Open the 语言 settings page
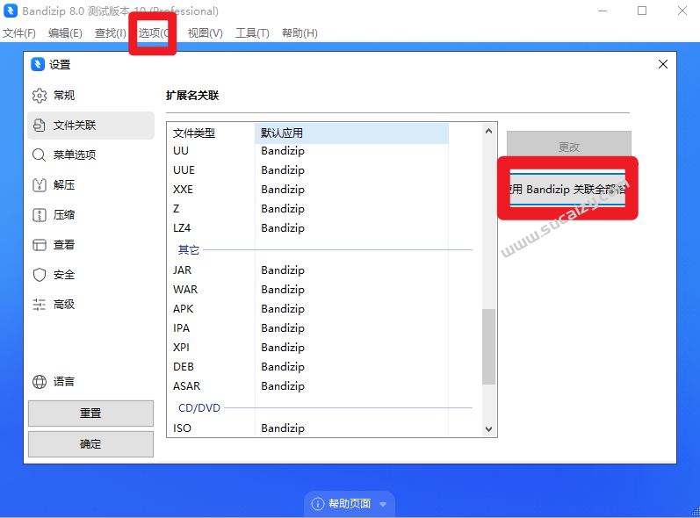700x518 pixels. click(91, 382)
